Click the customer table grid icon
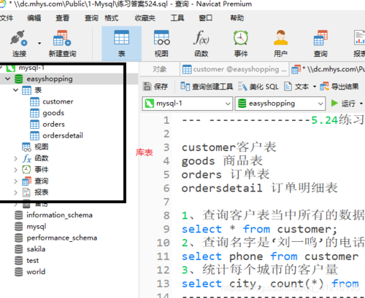This screenshot has width=365, height=298. pos(34,102)
